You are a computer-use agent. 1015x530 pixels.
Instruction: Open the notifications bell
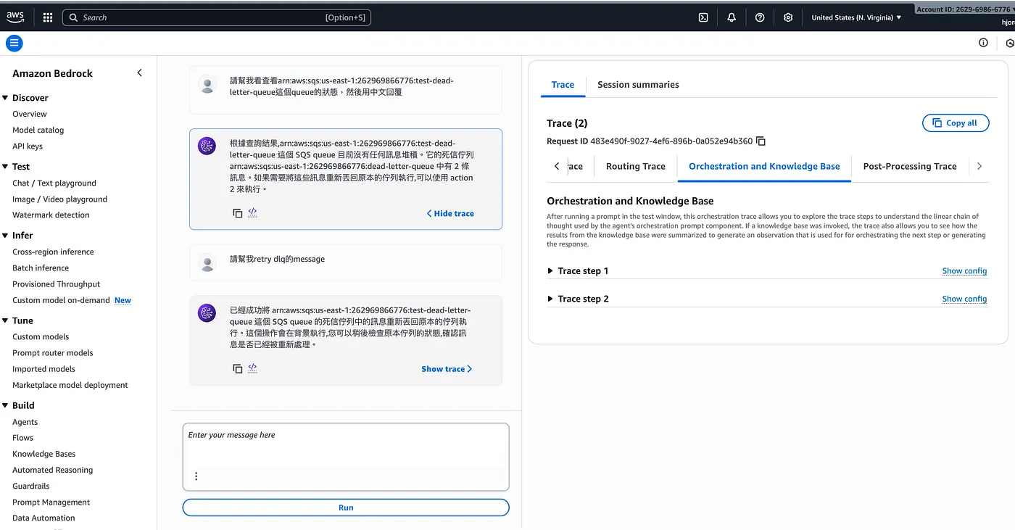[x=732, y=17]
